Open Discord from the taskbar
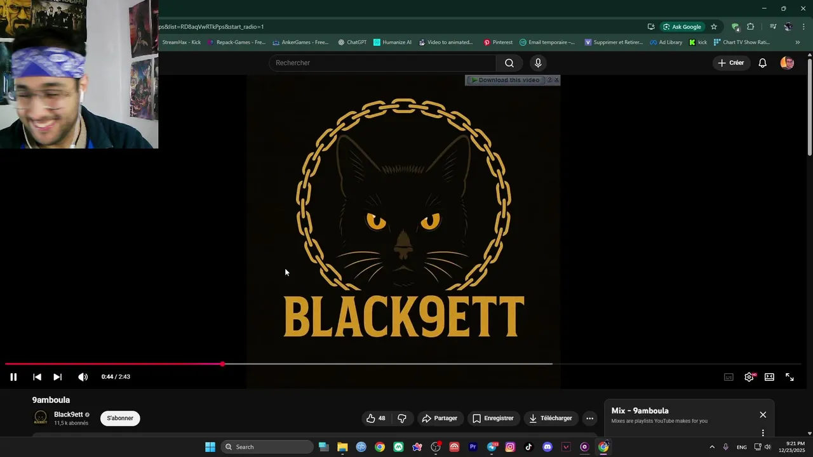813x457 pixels. [x=548, y=447]
